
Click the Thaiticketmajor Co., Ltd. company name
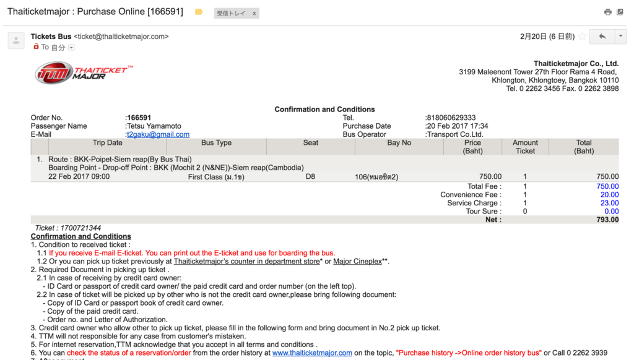click(576, 64)
